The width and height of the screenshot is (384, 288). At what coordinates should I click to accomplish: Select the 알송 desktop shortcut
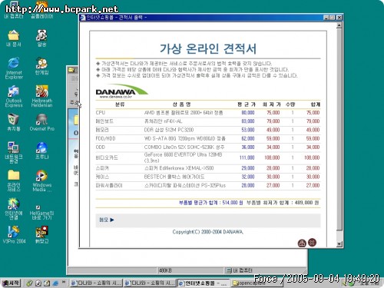41,38
